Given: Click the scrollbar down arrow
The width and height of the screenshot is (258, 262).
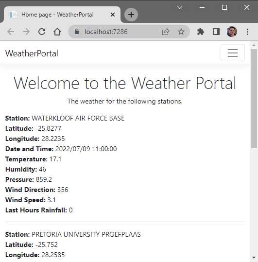Looking at the screenshot, I should (x=254, y=258).
